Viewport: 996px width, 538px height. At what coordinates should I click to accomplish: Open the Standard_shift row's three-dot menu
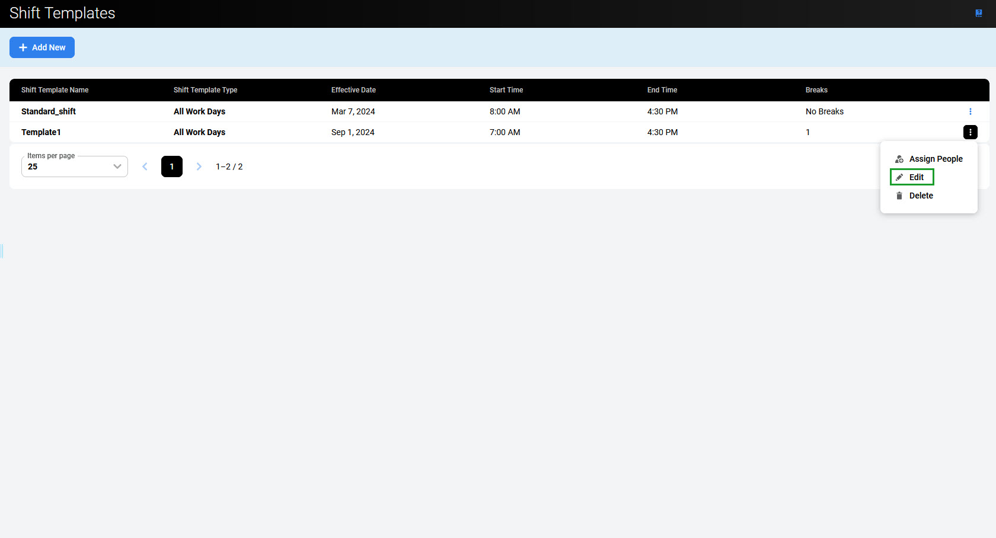(970, 111)
